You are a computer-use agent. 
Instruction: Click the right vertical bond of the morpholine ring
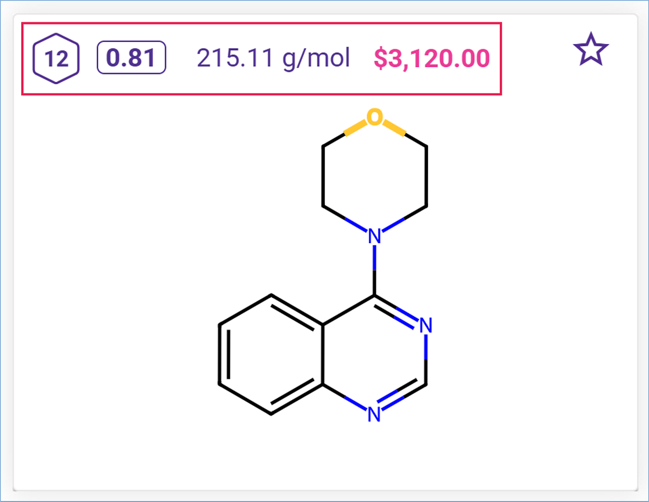(x=426, y=176)
